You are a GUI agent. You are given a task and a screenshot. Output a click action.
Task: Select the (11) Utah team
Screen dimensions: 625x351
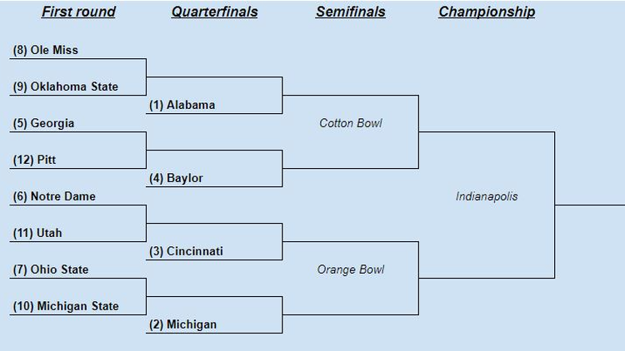tap(37, 233)
